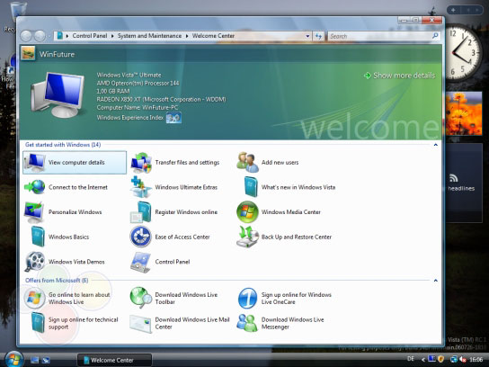Click inside the Search input field
This screenshot has height=367, width=489.
[379, 36]
